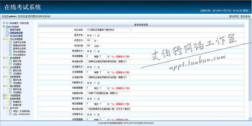The image size is (252, 126).
Task: Click the page icon of 查看班级成绩
Action: click(x=10, y=45)
